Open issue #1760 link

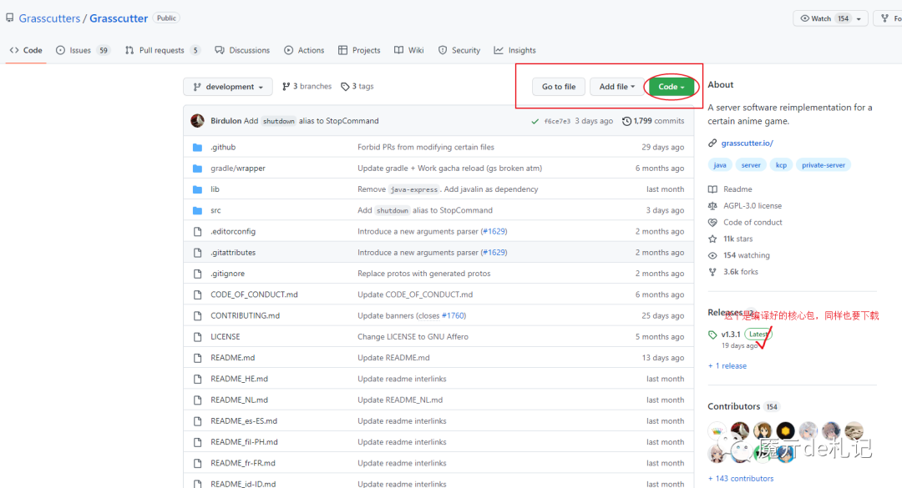[454, 315]
